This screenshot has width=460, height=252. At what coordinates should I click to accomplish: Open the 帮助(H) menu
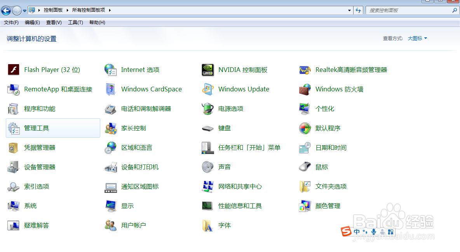pos(97,23)
